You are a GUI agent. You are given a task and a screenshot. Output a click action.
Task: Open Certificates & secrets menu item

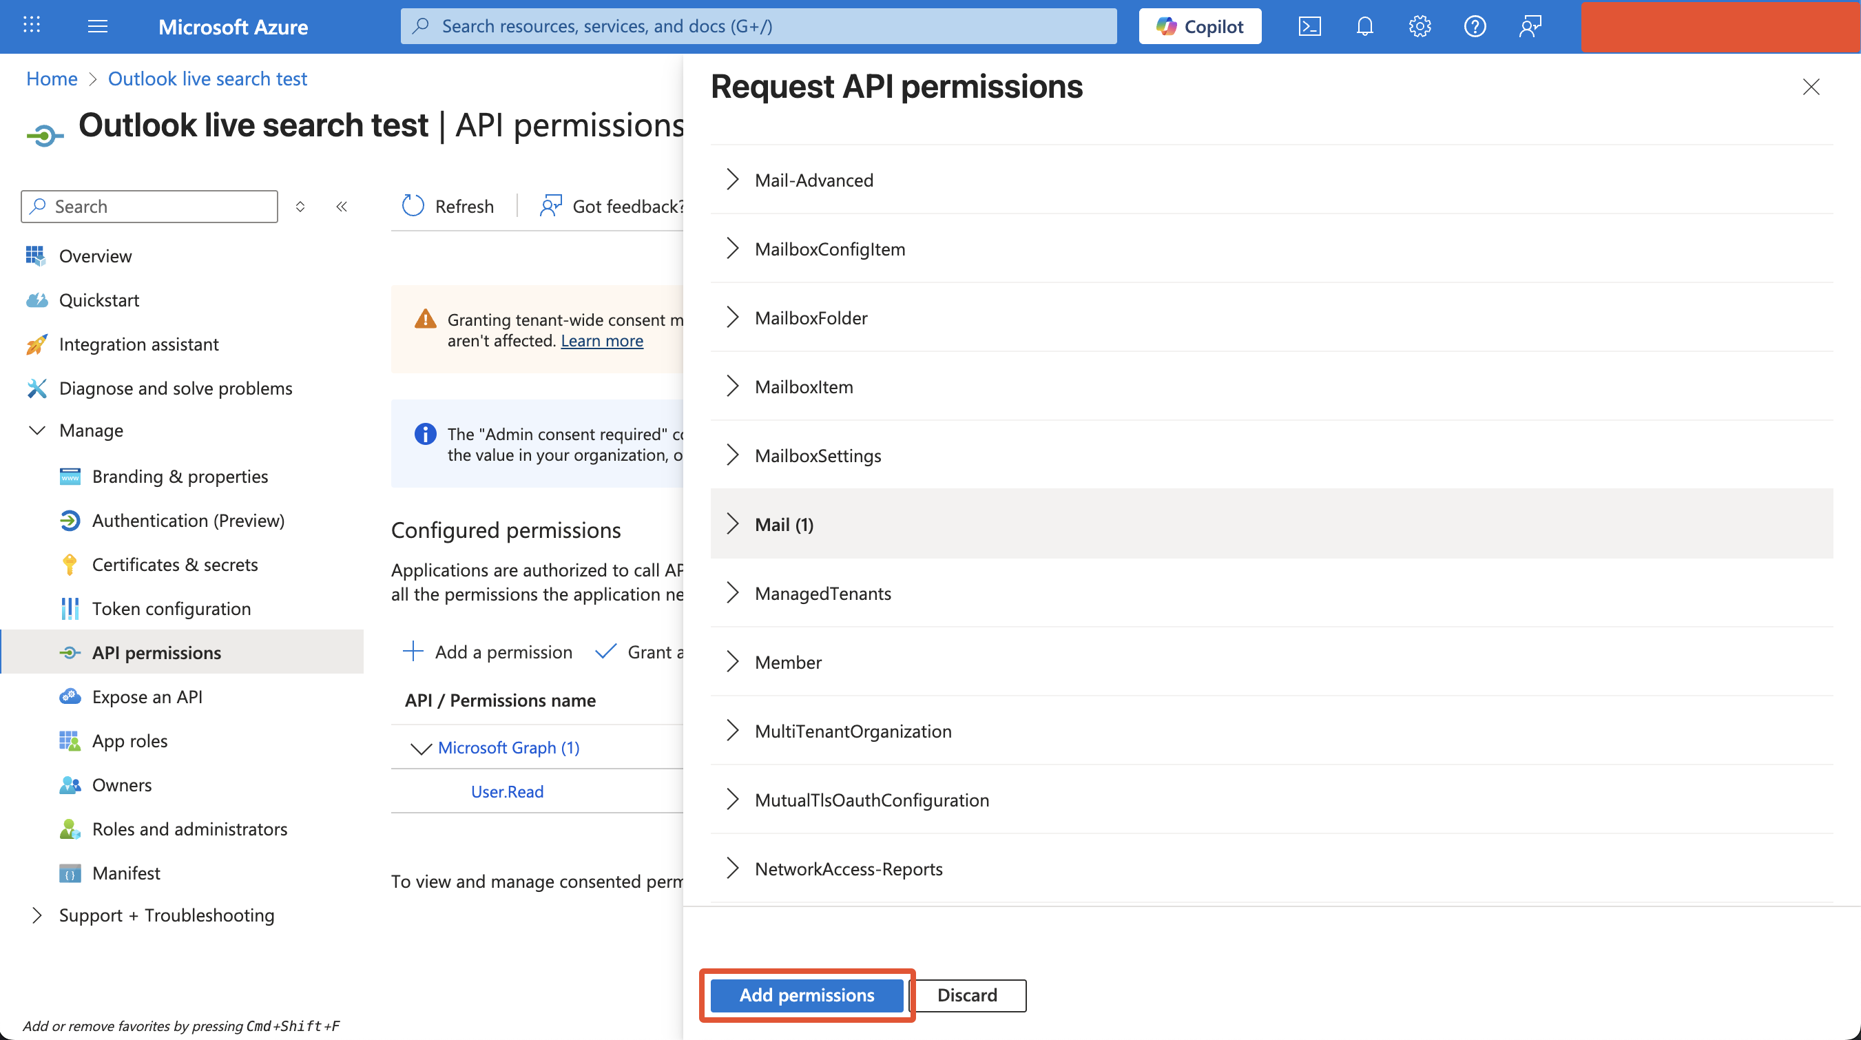[x=175, y=565]
